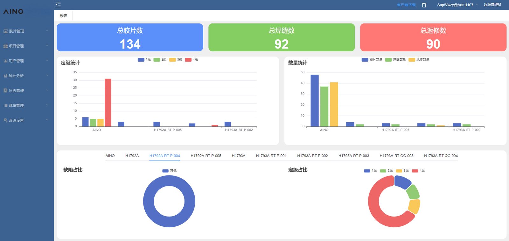Viewport: 509px width, 241px height.
Task: Click the 日志管理 log icon
Action: point(5,90)
